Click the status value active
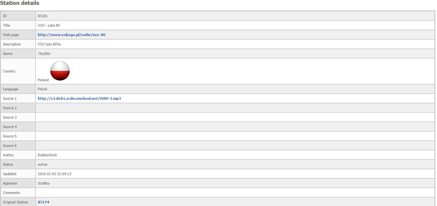 [x=42, y=164]
